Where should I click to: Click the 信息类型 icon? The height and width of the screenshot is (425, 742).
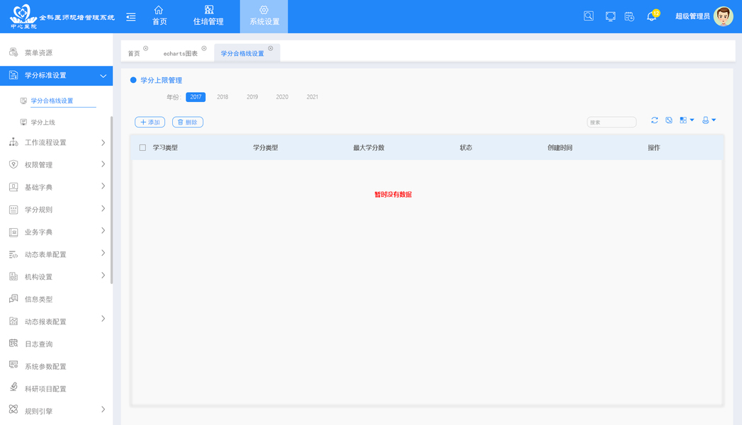pos(13,298)
